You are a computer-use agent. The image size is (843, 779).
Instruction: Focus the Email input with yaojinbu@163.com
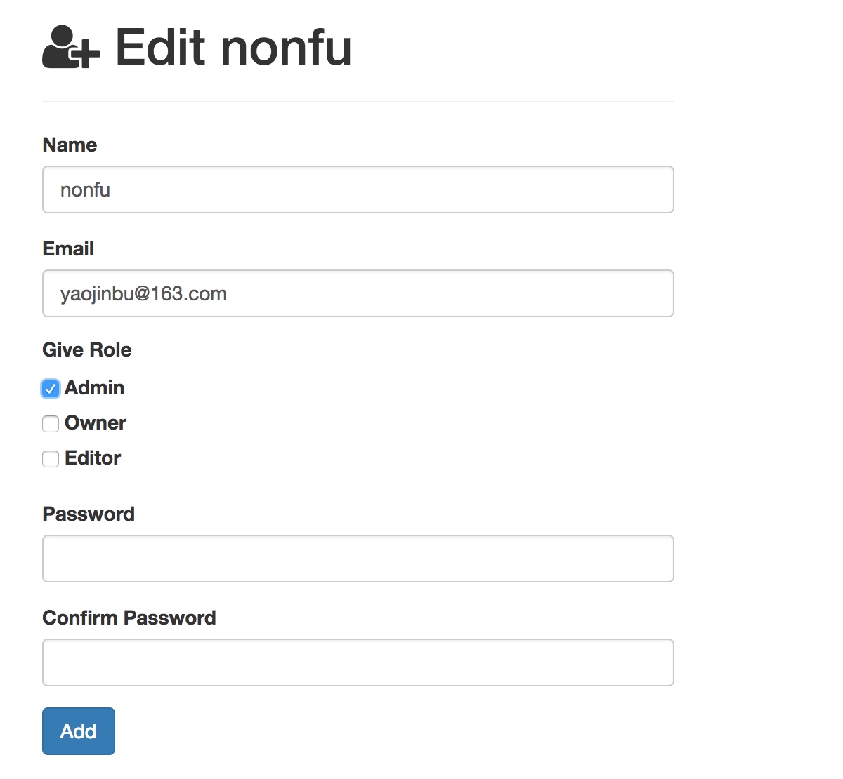358,293
